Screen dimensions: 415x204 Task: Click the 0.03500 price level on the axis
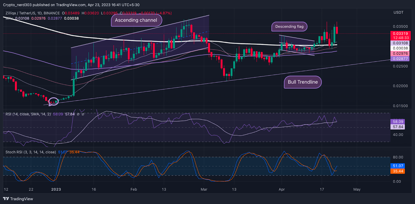400,26
